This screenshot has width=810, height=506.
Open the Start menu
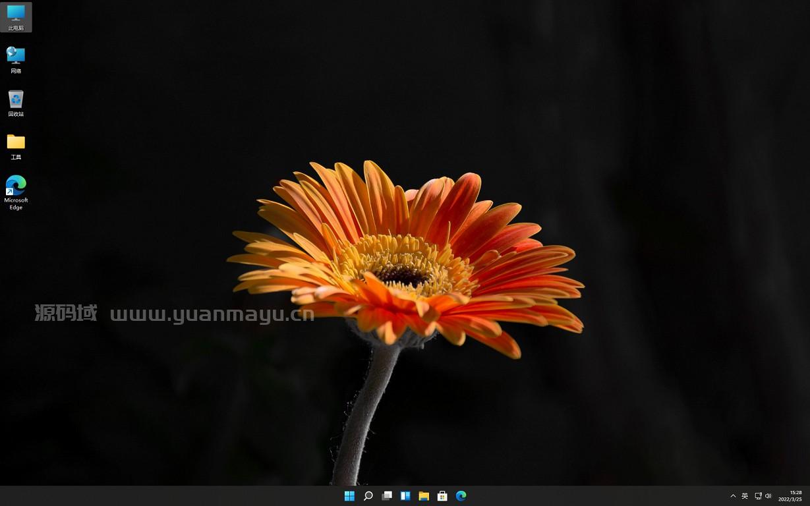point(349,495)
